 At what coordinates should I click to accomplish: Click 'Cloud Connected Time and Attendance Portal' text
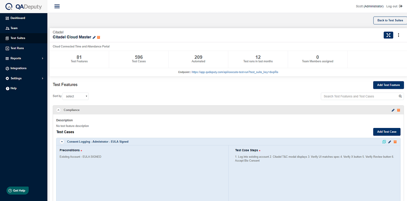pyautogui.click(x=81, y=47)
